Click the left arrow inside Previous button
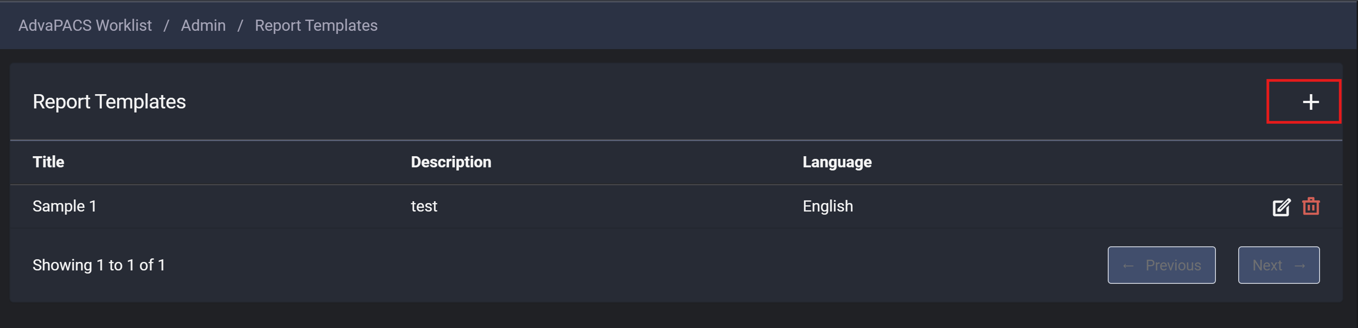The image size is (1358, 328). [1127, 266]
